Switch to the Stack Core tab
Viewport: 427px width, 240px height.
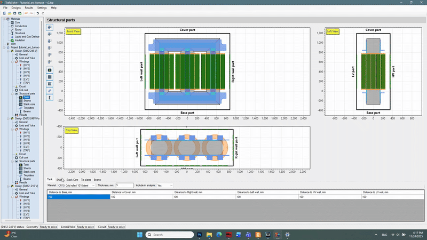click(x=72, y=180)
